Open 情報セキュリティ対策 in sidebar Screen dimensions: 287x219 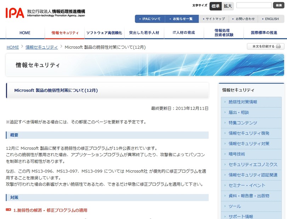[251, 143]
